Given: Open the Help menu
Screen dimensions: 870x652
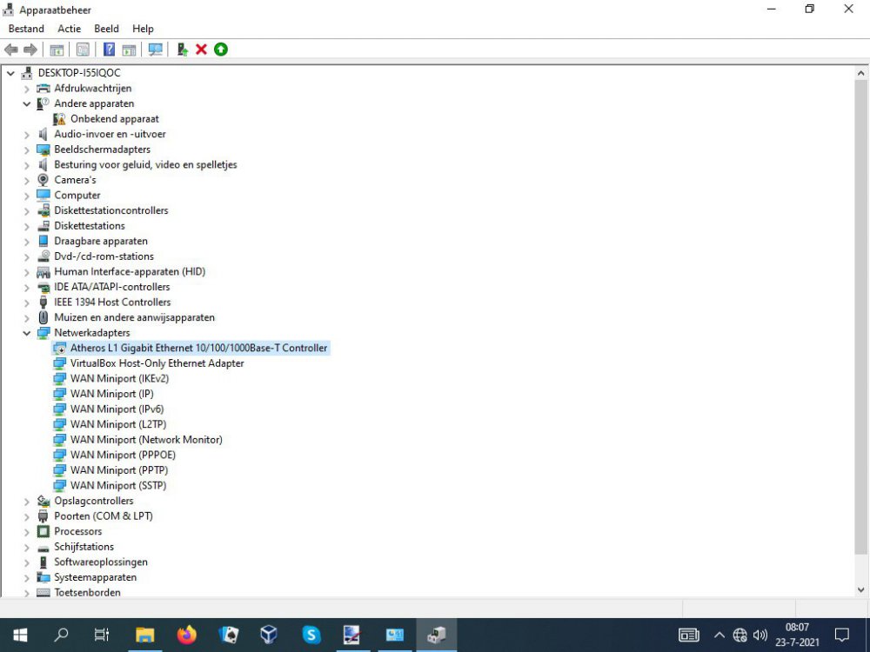Looking at the screenshot, I should tap(143, 29).
